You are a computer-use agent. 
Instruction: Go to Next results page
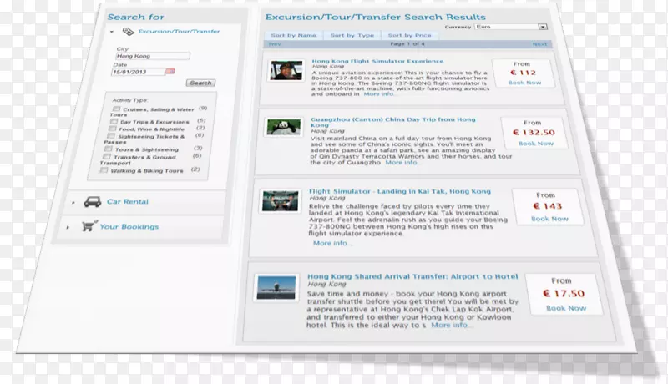point(539,44)
